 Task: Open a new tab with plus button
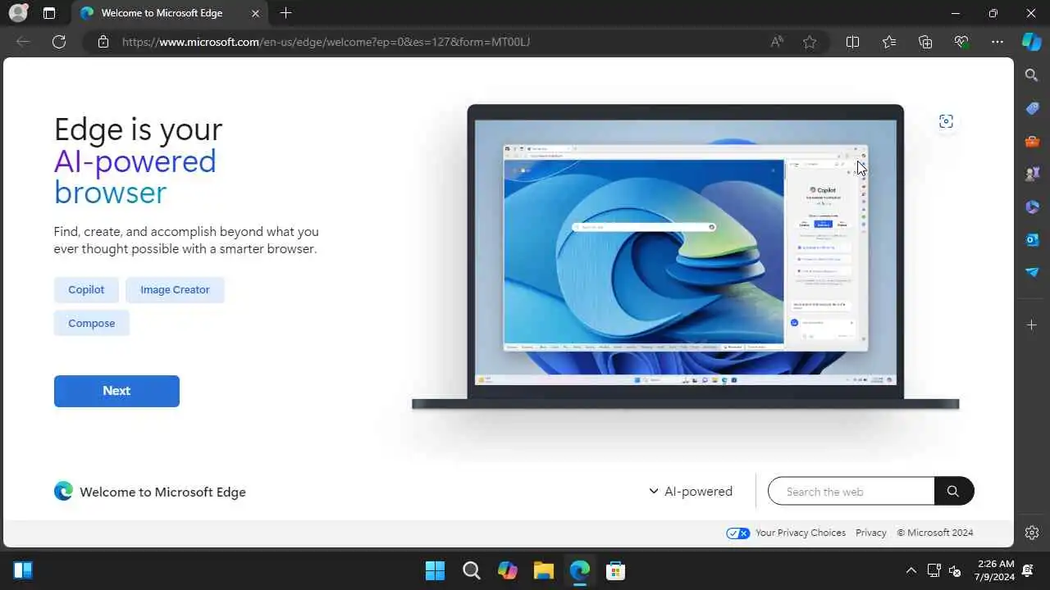pos(285,13)
